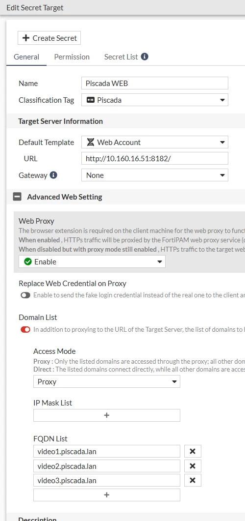
Task: Click the Edit Secret Target title
Action: (35, 8)
